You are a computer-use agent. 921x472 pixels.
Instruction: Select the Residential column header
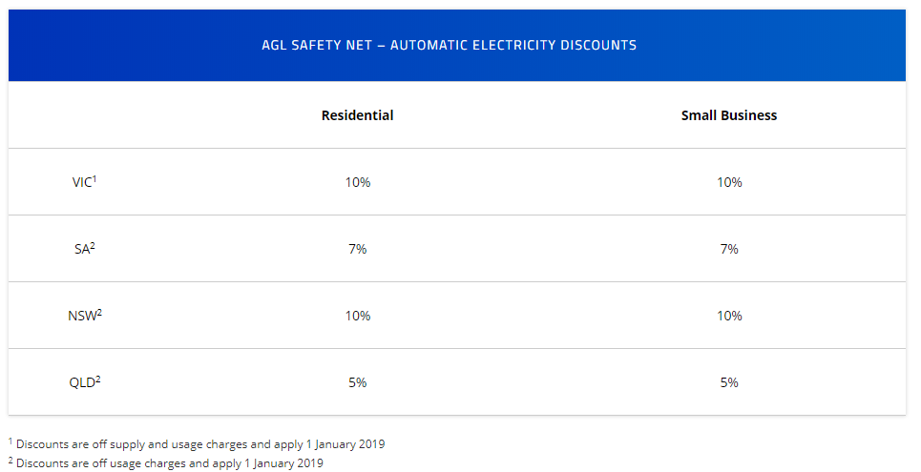pyautogui.click(x=357, y=115)
